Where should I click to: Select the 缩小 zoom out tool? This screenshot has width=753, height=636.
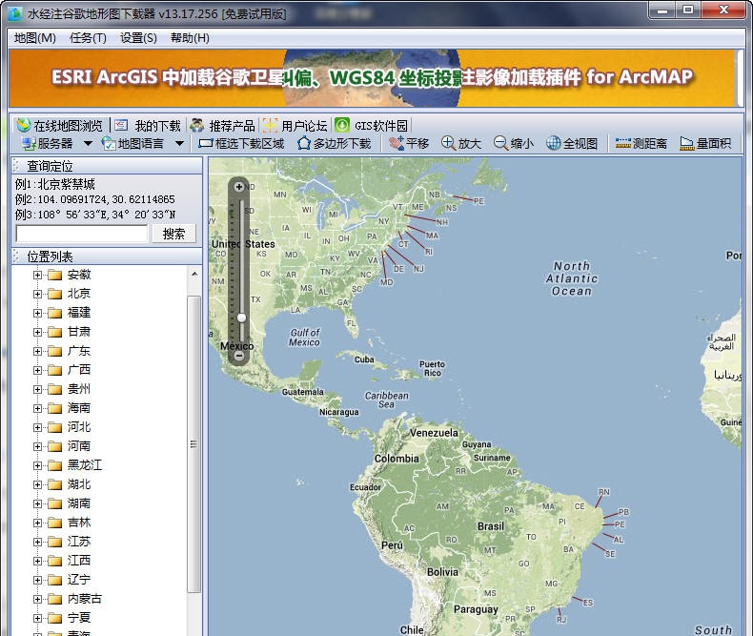point(514,143)
